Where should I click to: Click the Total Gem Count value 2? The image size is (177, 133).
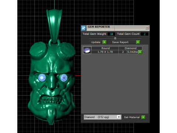[145, 34]
